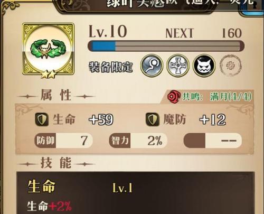This screenshot has height=214, width=264.
Task: Tap the 技能 section header
Action: [56, 163]
